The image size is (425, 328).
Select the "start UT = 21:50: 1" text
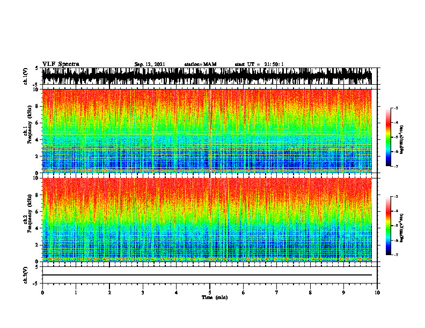pos(259,64)
